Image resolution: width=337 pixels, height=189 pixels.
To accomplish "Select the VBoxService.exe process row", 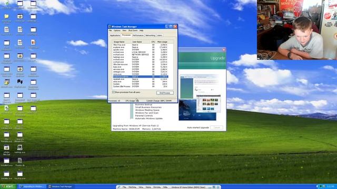I will coord(141,64).
